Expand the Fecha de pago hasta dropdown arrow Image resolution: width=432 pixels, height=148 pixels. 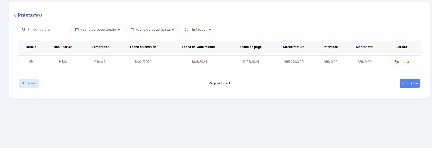(173, 30)
